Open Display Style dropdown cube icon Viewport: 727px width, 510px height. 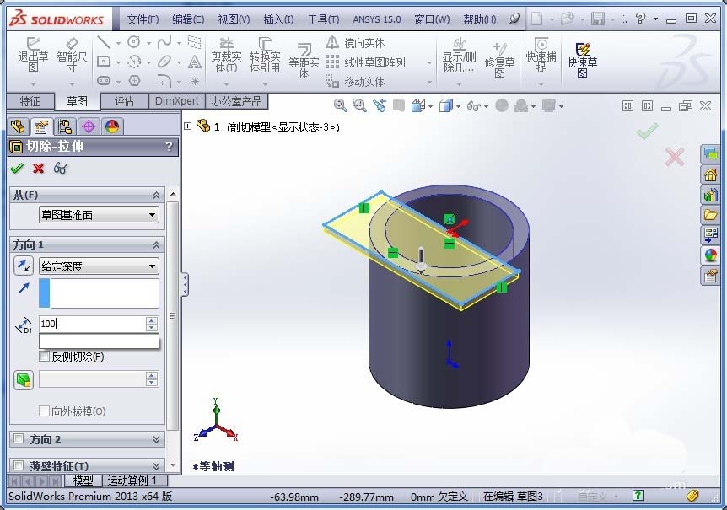pos(449,106)
